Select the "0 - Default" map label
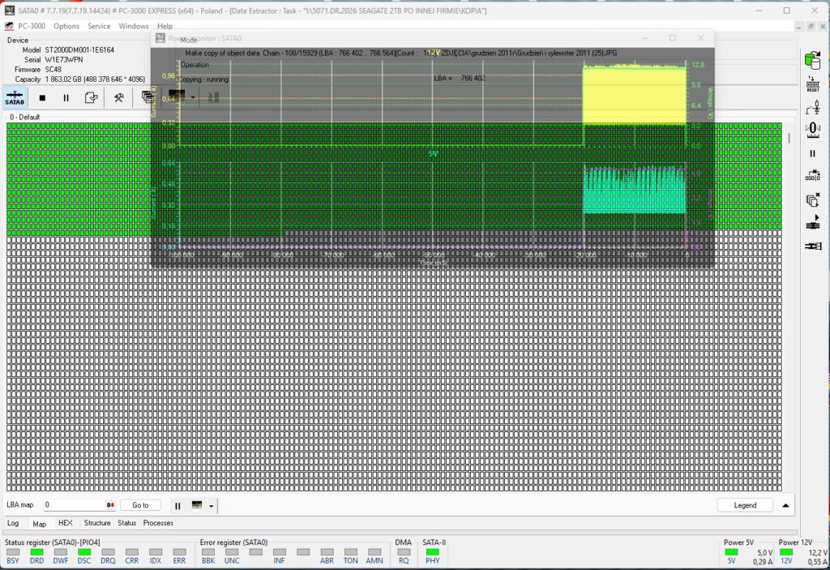Viewport: 830px width, 570px height. point(24,117)
